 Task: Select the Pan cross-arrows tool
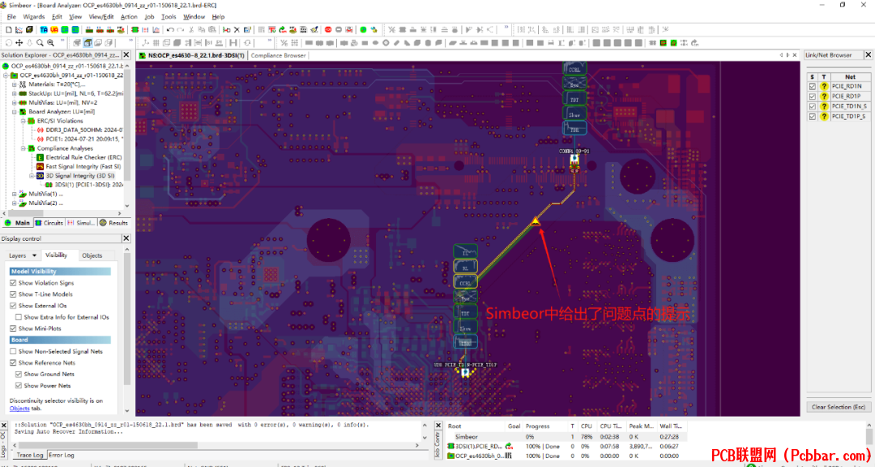19,42
